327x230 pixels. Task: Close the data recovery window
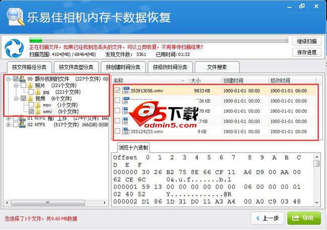tap(316, 6)
